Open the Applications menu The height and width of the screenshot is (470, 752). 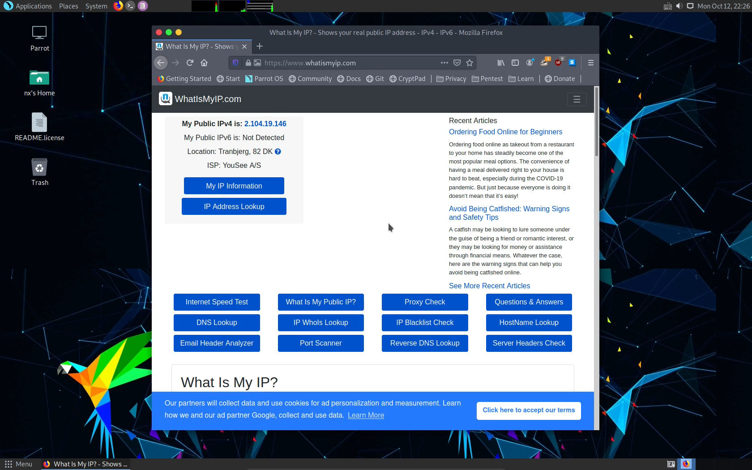(28, 6)
